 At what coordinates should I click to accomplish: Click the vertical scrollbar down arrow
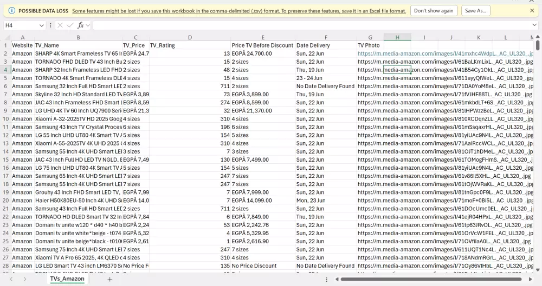[538, 270]
